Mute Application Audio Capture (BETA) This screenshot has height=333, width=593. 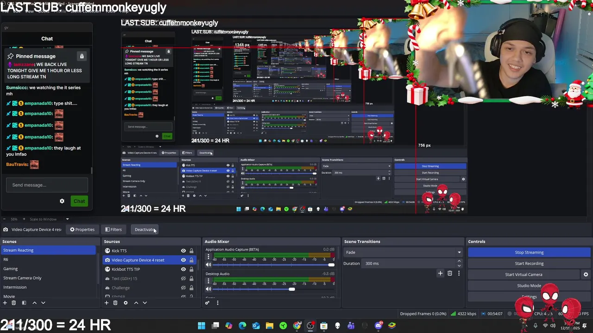208,265
